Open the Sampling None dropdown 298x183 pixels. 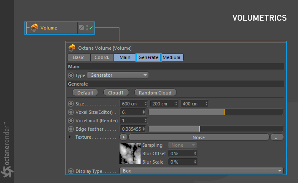coord(182,145)
